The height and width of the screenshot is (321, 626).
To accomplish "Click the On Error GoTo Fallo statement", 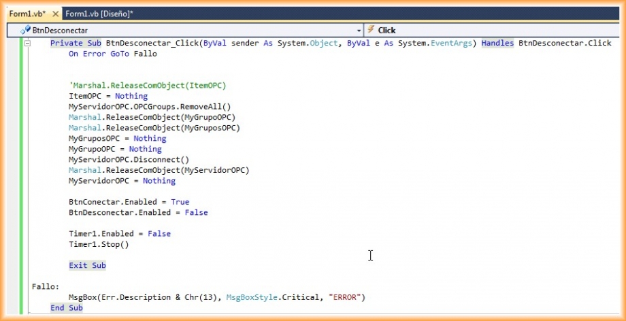I will [x=113, y=54].
